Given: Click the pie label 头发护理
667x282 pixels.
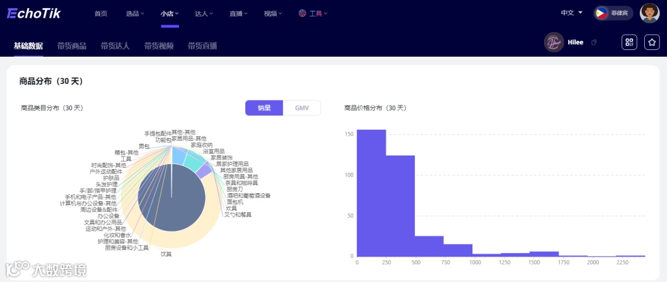Looking at the screenshot, I should point(106,184).
